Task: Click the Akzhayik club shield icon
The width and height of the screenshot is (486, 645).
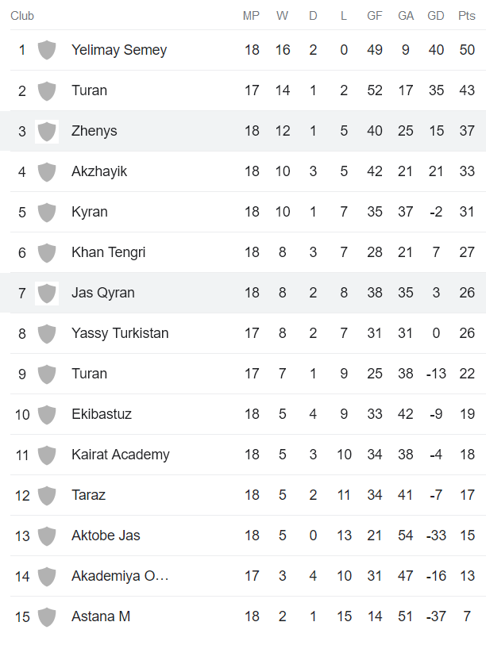Action: click(47, 171)
